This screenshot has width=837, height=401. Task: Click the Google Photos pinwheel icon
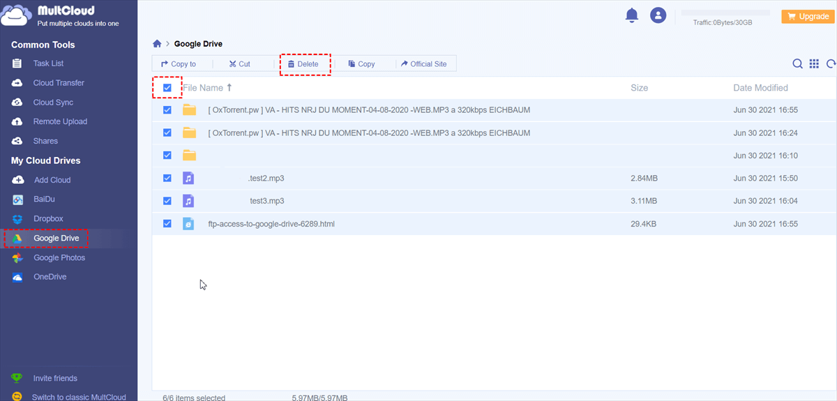[18, 258]
